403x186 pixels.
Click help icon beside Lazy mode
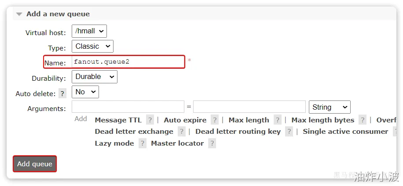[x=142, y=143]
